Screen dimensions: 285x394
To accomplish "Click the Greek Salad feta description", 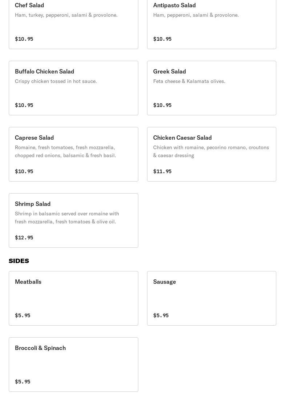I will [189, 81].
